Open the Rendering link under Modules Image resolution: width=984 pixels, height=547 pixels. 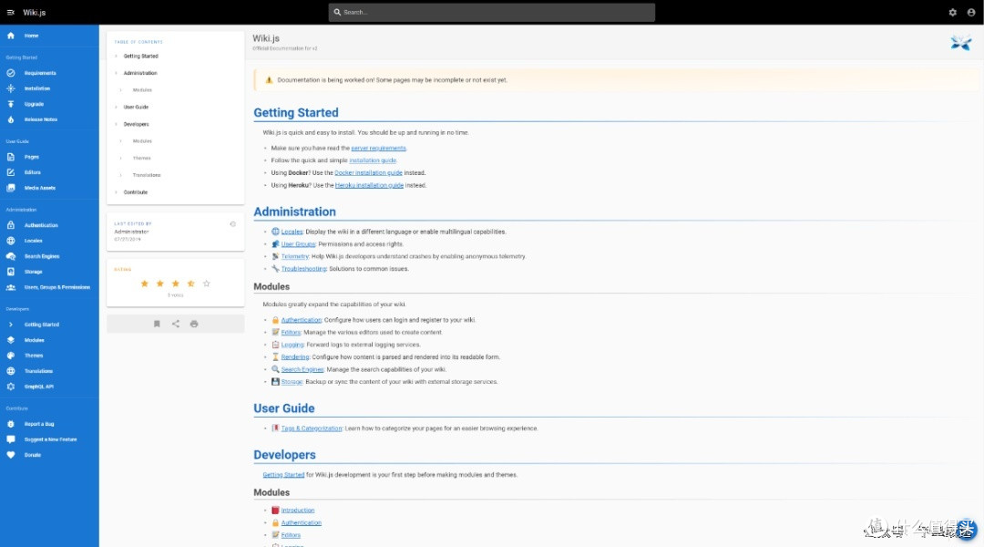tap(295, 356)
